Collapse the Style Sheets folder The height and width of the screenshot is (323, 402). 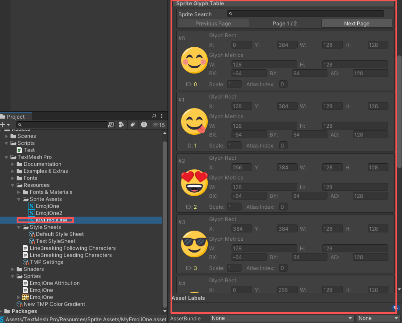19,227
